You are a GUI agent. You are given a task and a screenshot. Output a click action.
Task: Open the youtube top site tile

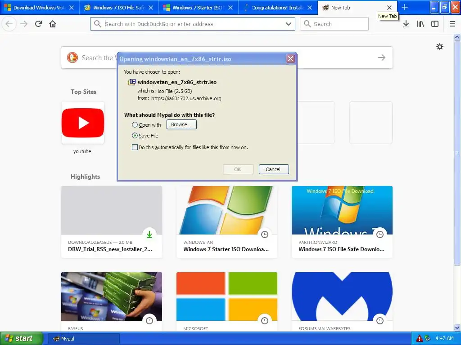[x=83, y=123]
